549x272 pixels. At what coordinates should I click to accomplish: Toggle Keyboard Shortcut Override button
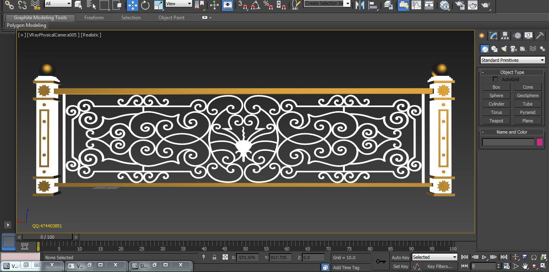(x=227, y=5)
